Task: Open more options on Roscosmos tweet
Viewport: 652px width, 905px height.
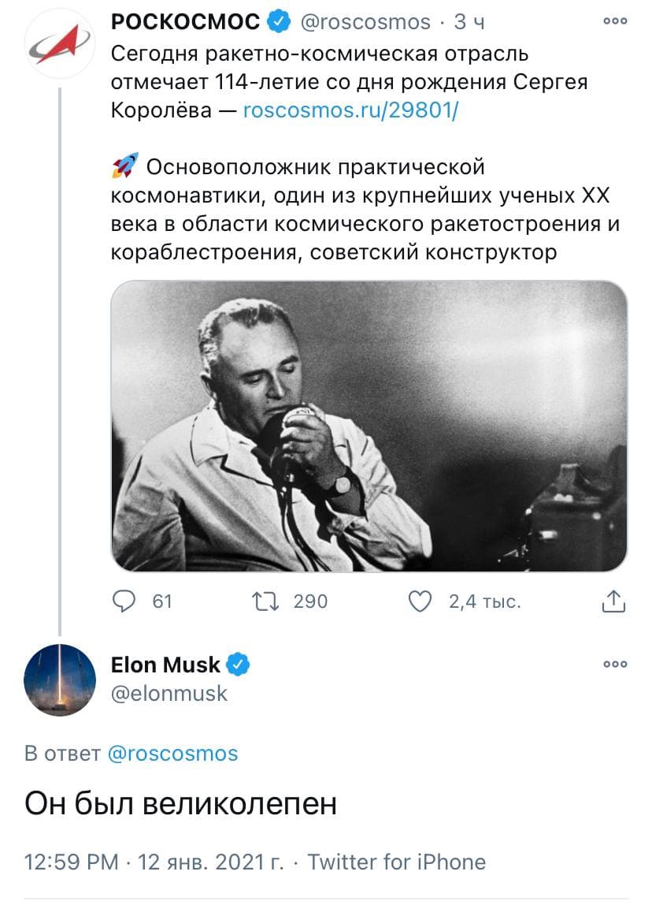Action: (x=615, y=22)
